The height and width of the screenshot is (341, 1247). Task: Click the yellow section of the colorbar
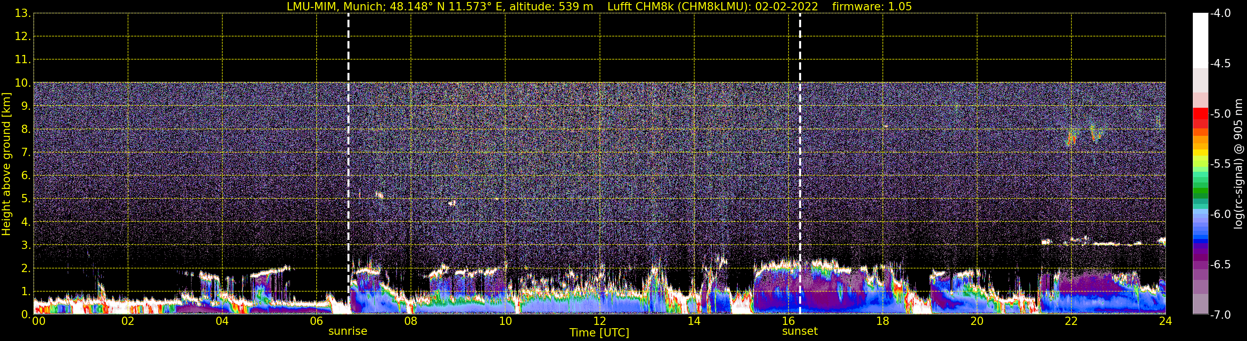(x=1201, y=152)
